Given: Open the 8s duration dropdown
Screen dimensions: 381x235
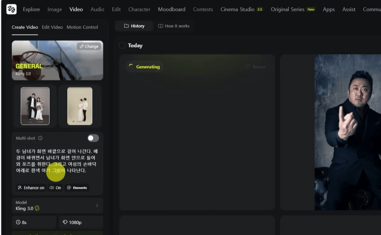Looking at the screenshot, I should [x=34, y=222].
